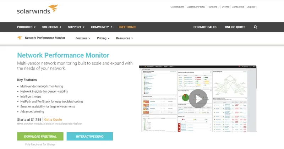Click the Download Free Trial button
This screenshot has height=149, width=284.
tap(40, 136)
